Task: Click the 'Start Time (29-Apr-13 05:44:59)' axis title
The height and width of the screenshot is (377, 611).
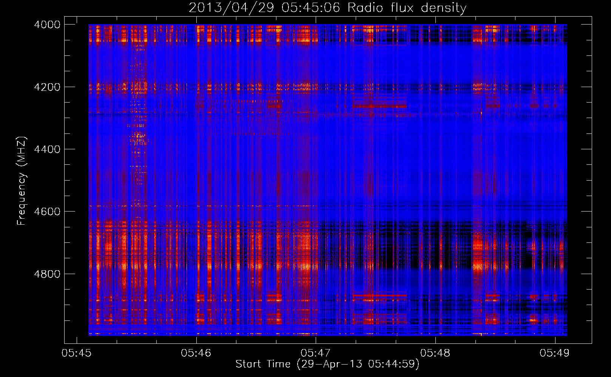Action: pos(327,364)
